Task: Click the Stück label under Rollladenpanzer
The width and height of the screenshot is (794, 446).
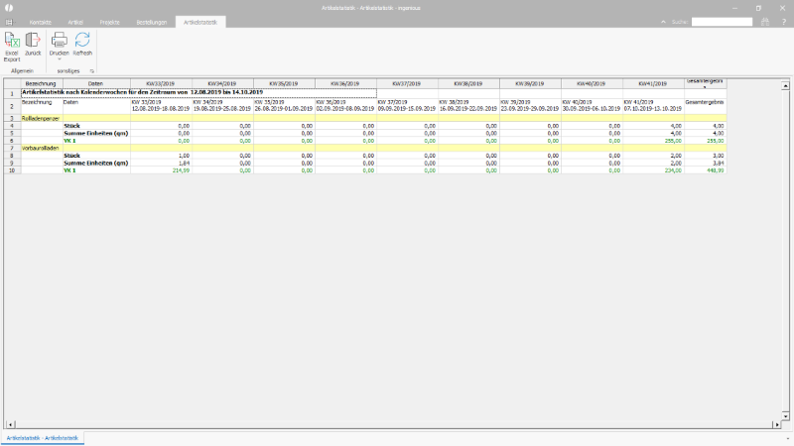Action: [71, 126]
